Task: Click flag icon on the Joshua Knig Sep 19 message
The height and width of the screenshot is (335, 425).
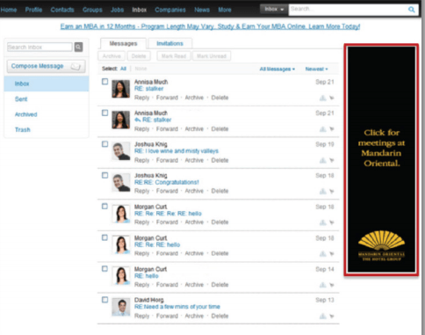Action: 322,160
